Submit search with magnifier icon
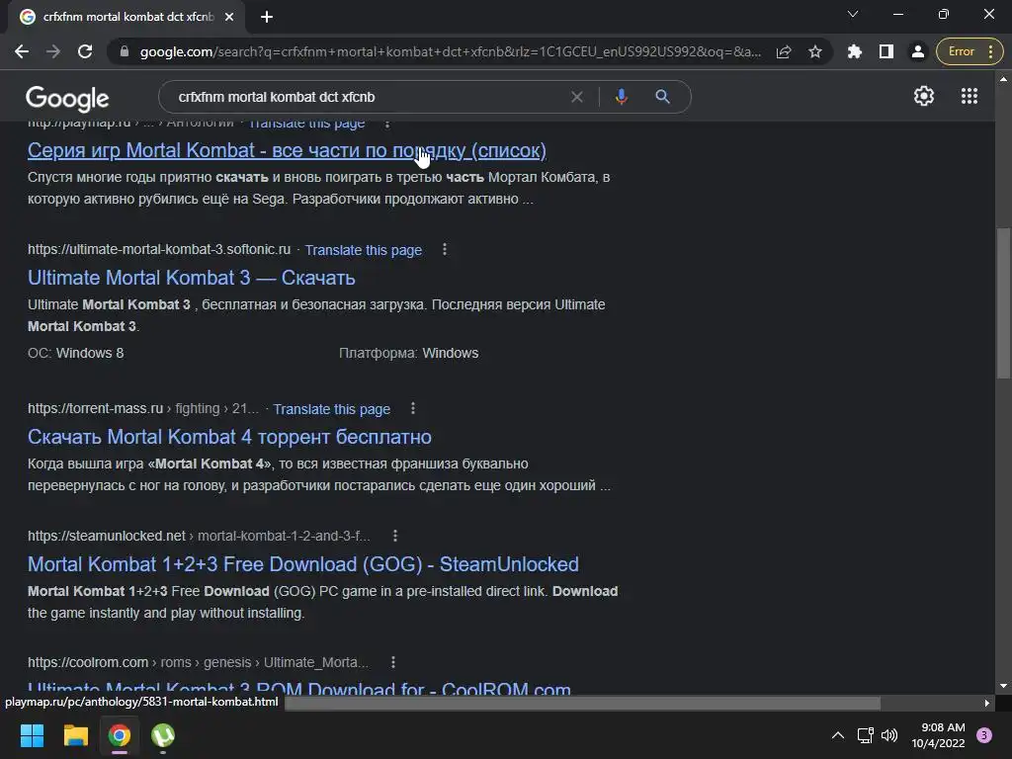 [x=662, y=97]
